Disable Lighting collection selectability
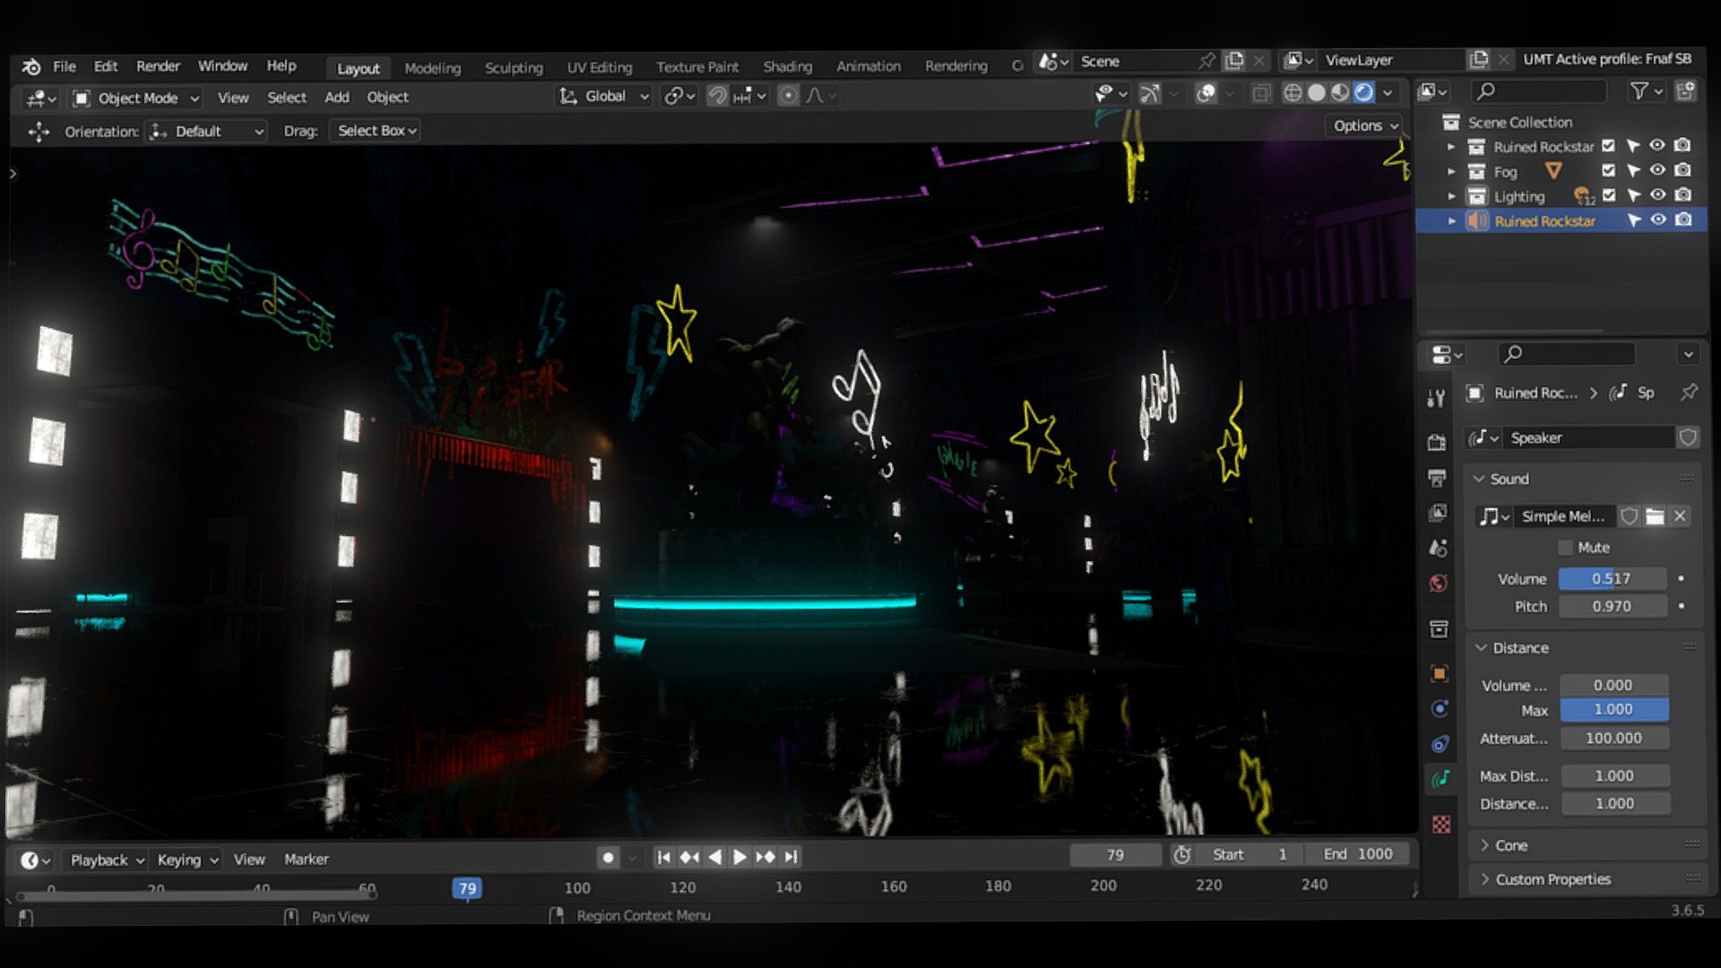This screenshot has height=968, width=1721. 1634,195
